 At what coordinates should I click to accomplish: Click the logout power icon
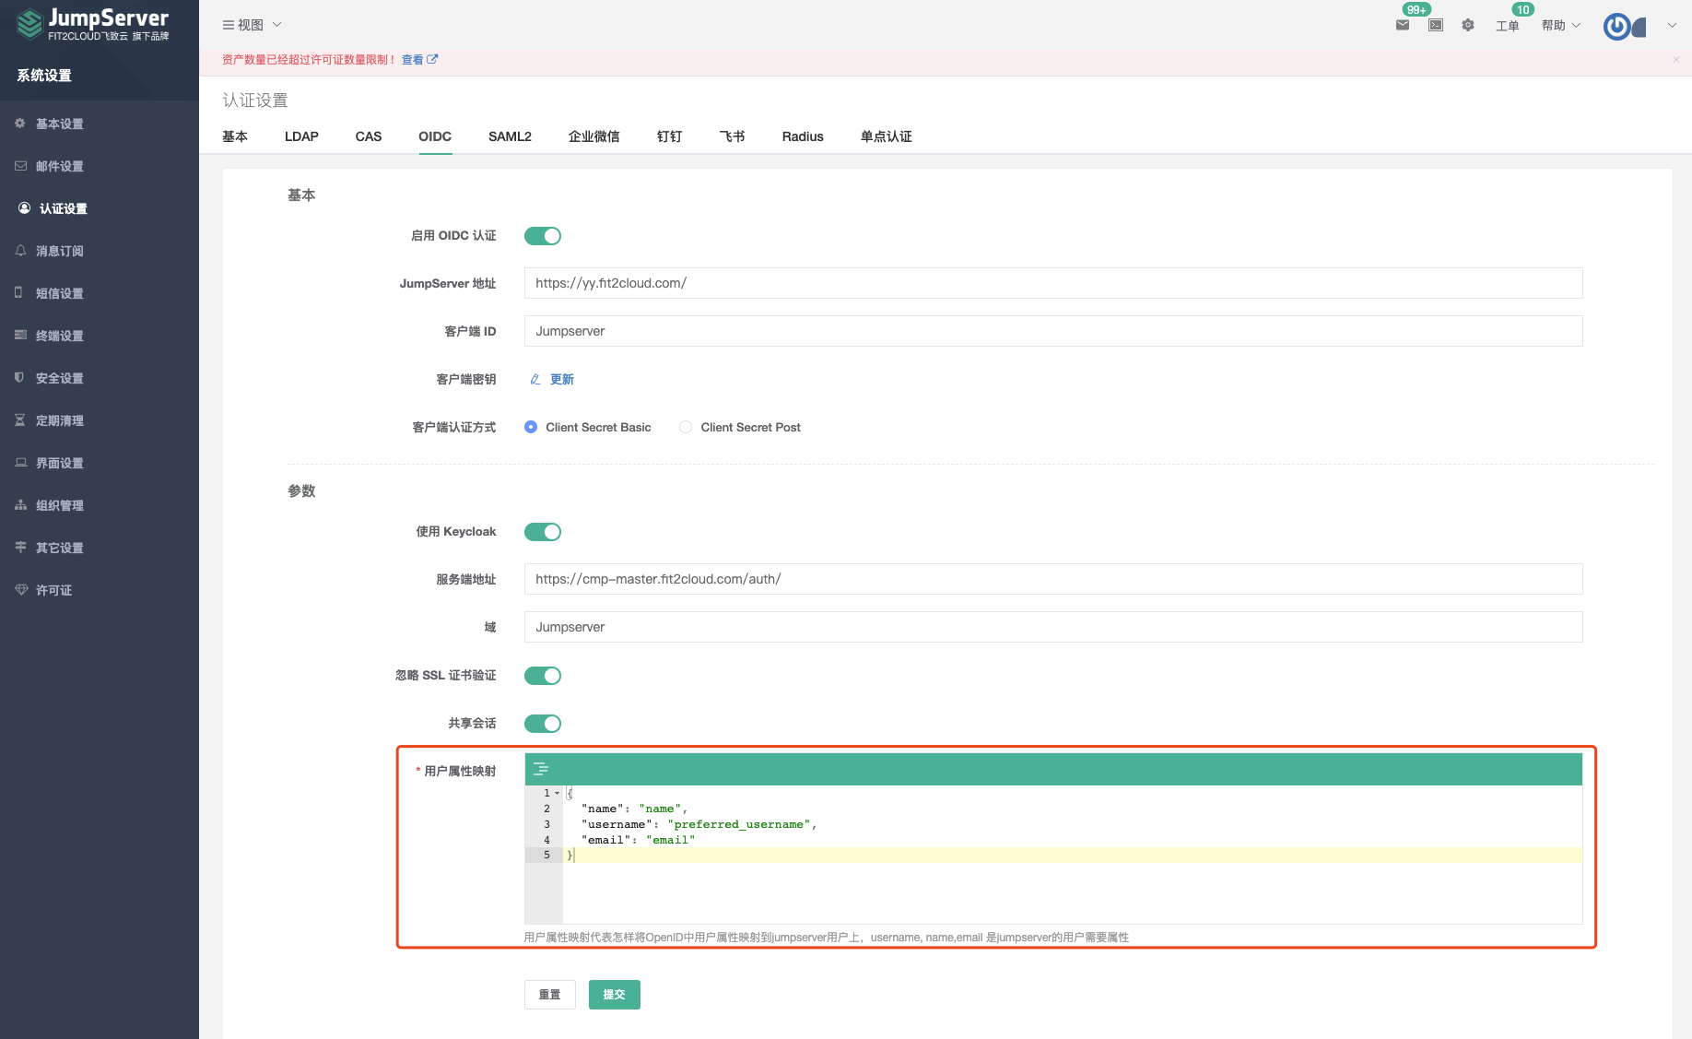point(1617,26)
